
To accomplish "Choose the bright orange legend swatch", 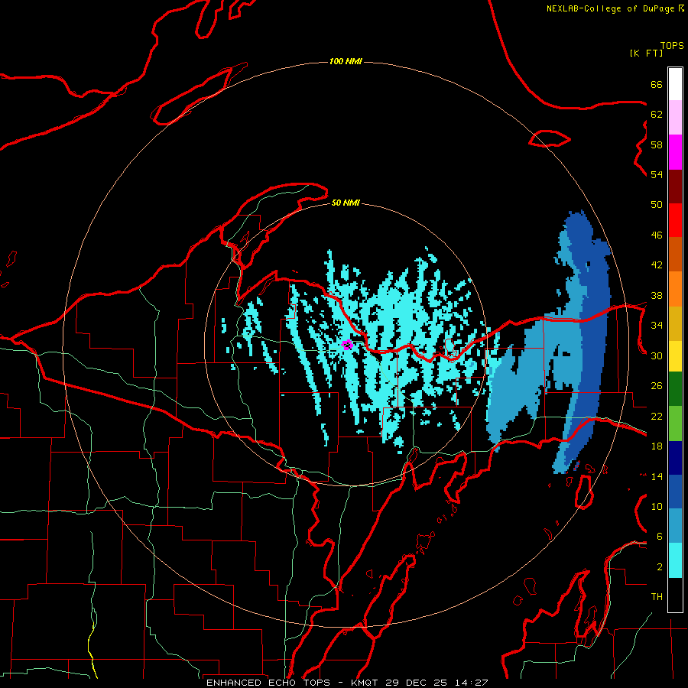I will 675,289.
